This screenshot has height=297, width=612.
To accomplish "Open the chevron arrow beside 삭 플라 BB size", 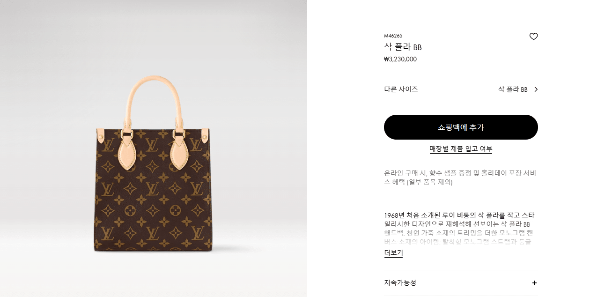I will click(536, 89).
